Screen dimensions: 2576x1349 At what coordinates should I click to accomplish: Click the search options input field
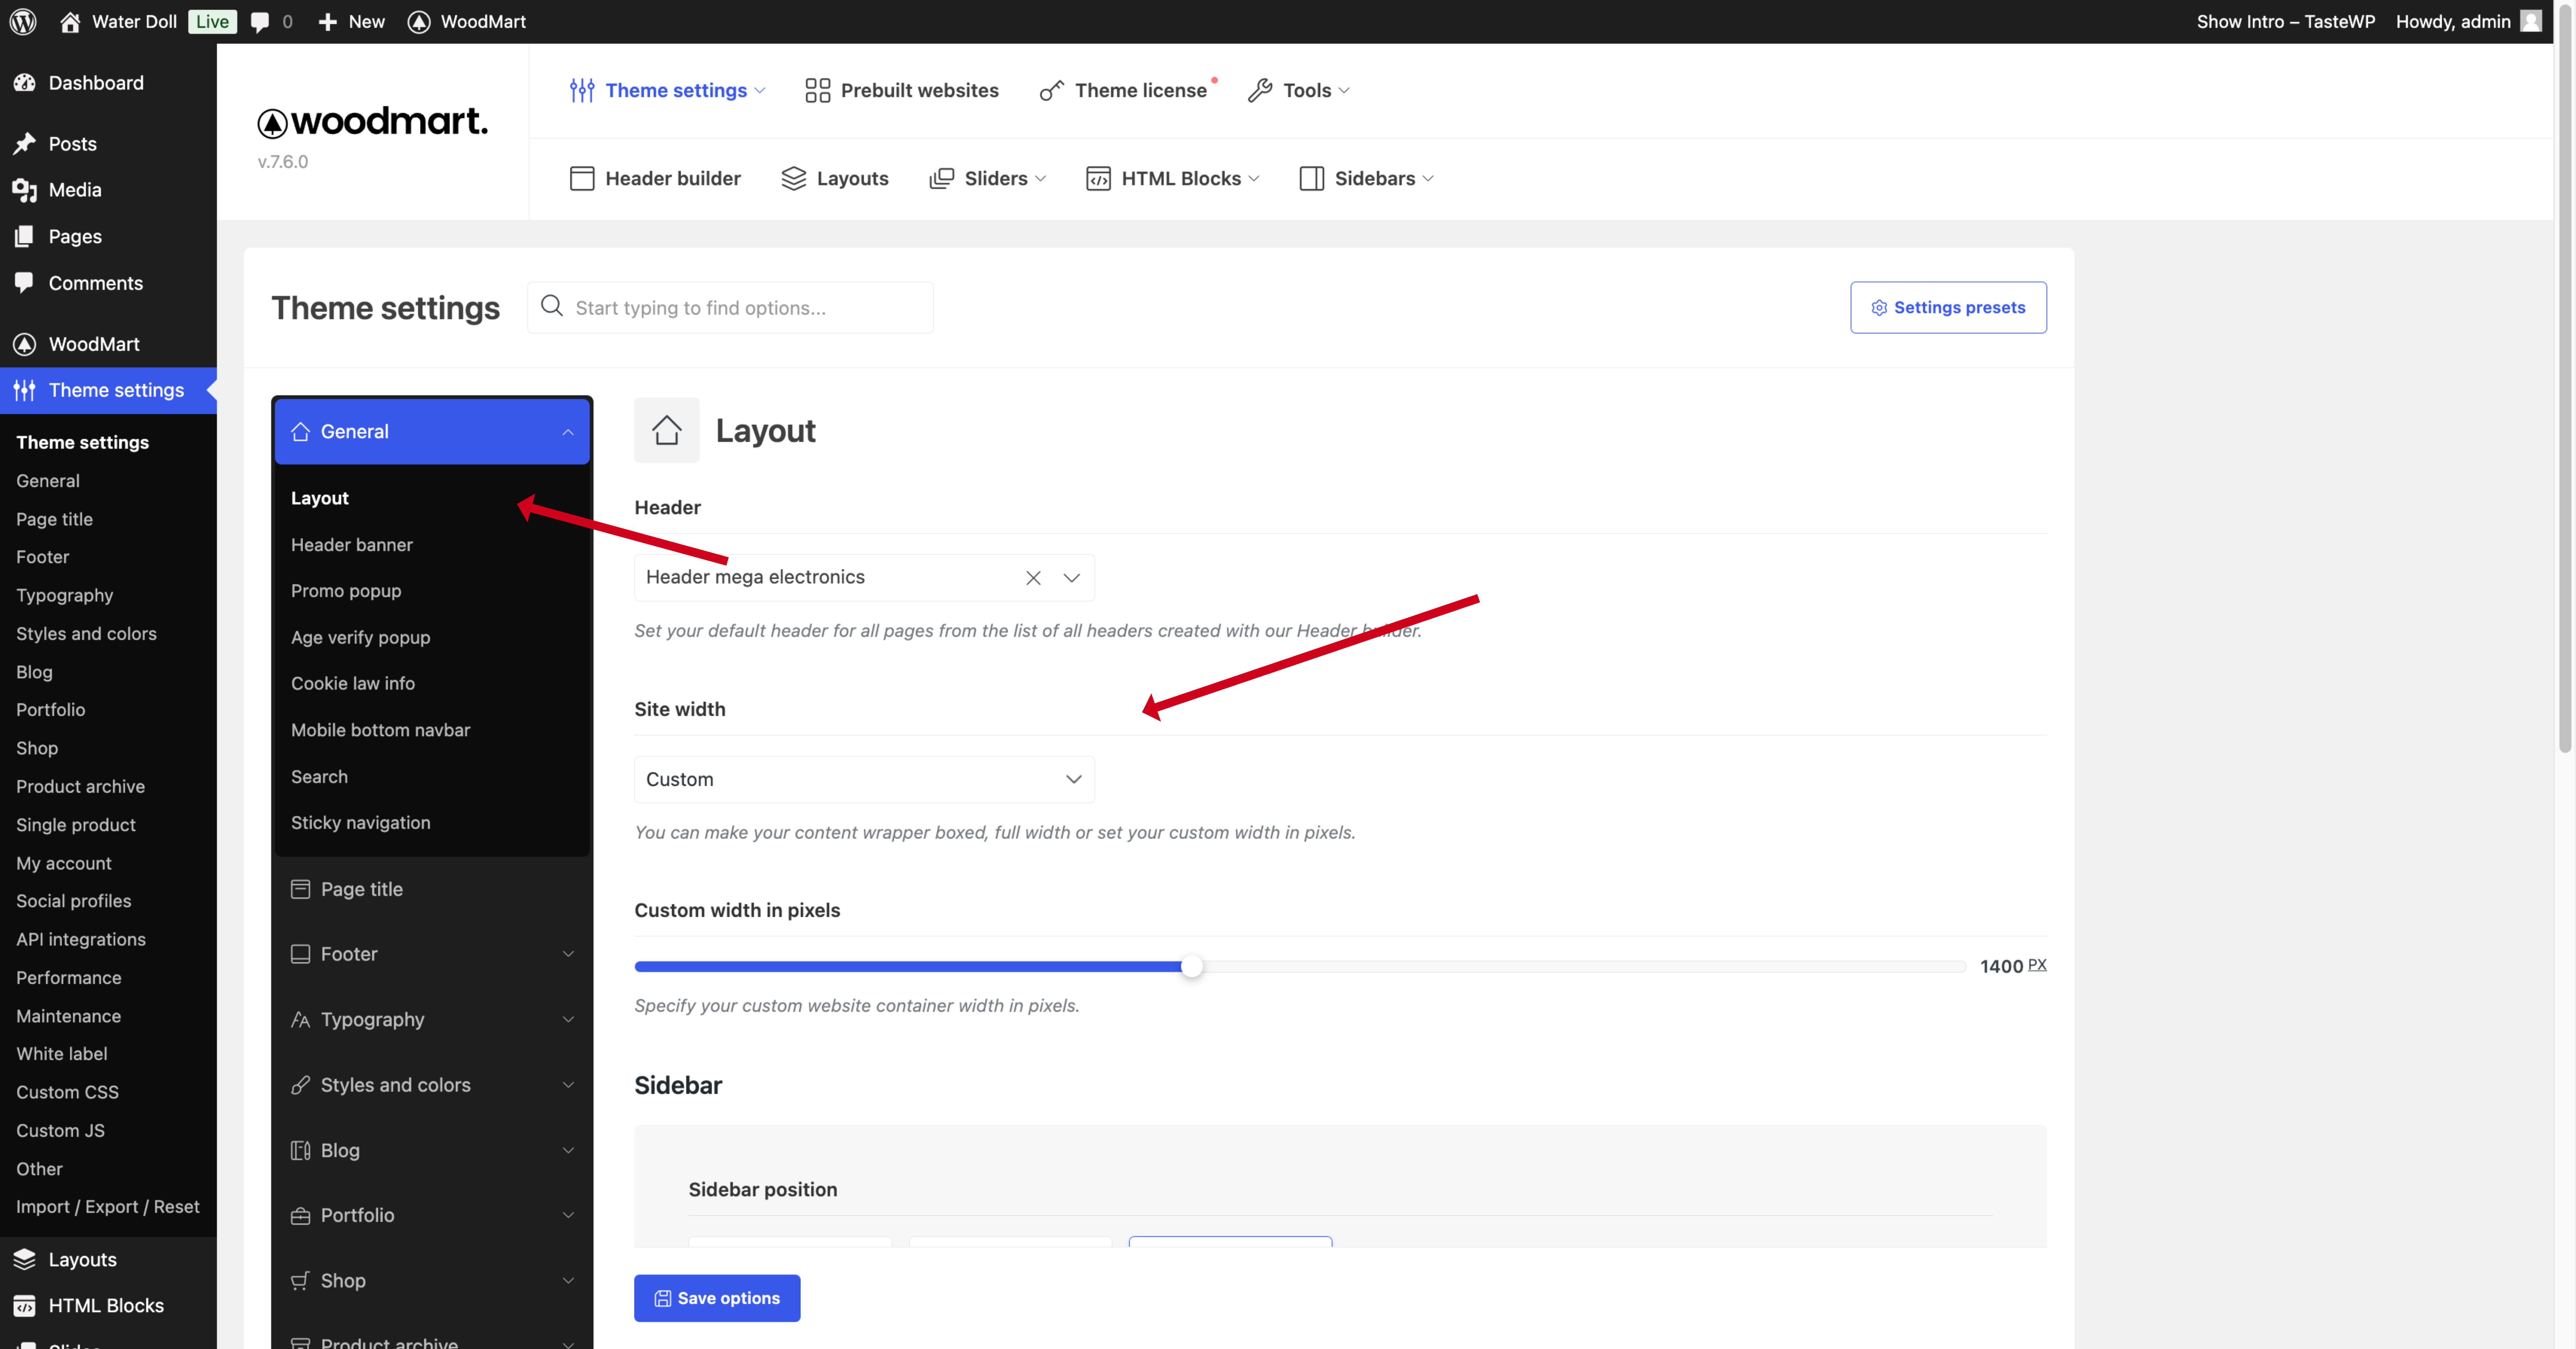point(730,308)
